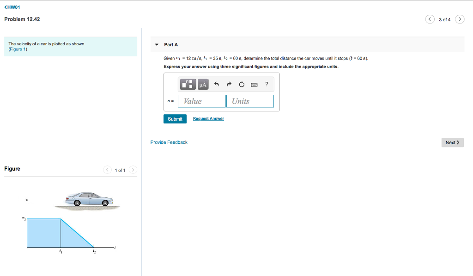The width and height of the screenshot is (473, 276).
Task: Open Provide Feedback
Action: (169, 142)
